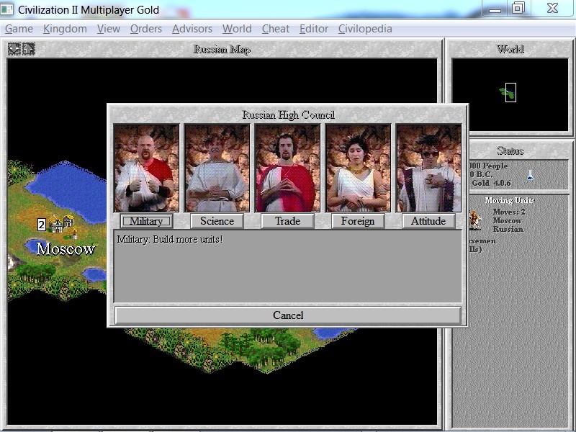The width and height of the screenshot is (576, 432).
Task: Click the Foreign button
Action: (x=358, y=221)
